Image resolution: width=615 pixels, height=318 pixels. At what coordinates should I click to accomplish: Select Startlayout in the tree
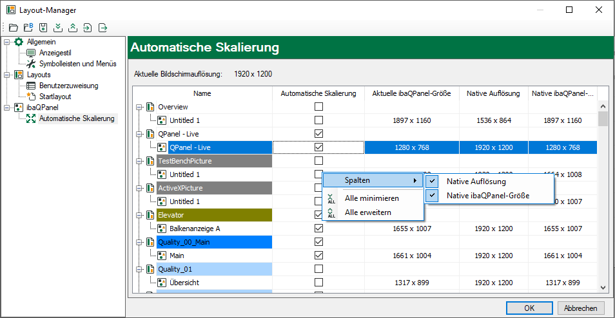click(55, 97)
